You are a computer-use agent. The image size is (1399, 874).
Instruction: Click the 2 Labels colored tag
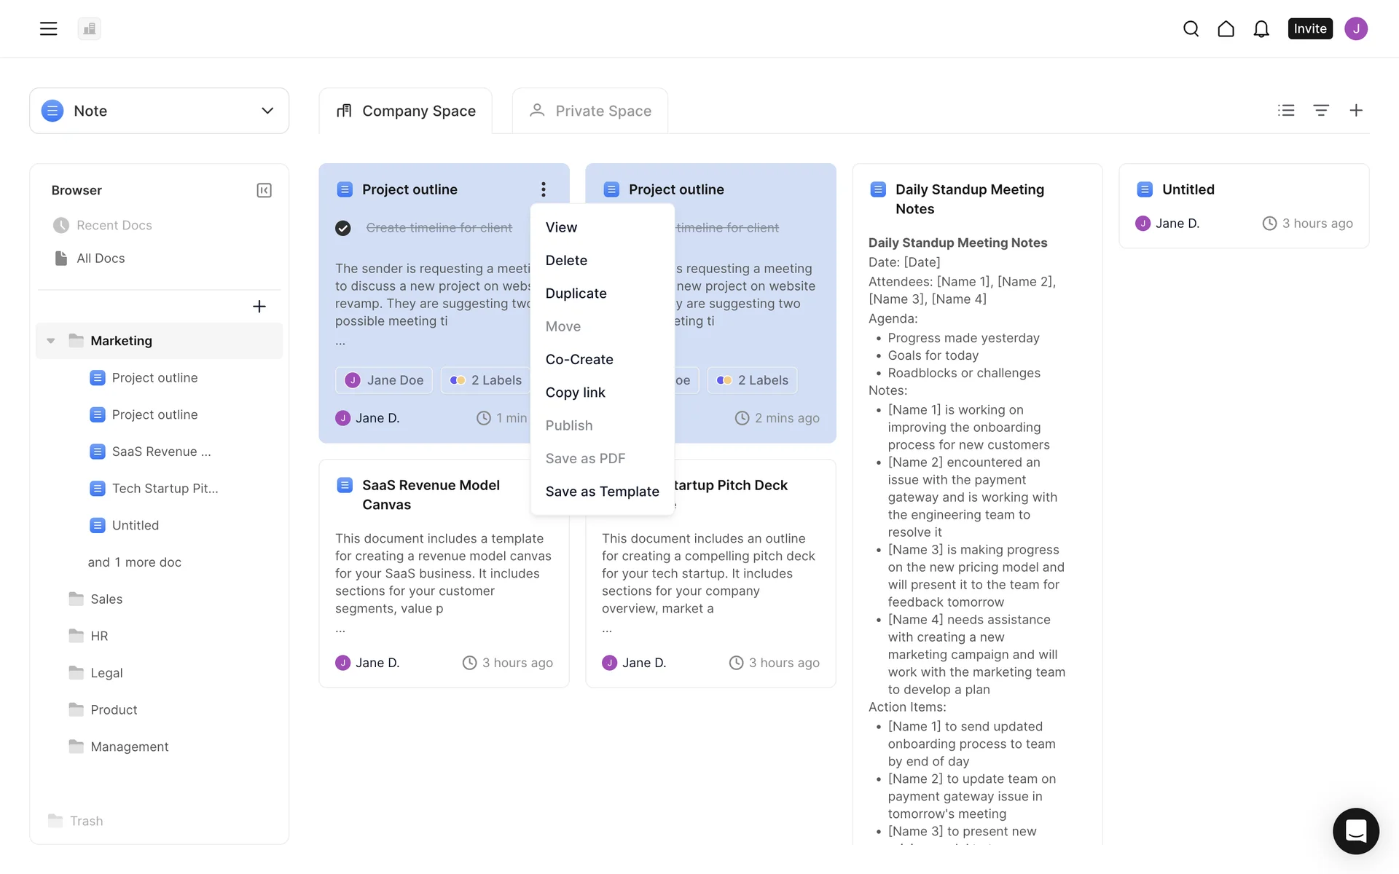point(486,380)
